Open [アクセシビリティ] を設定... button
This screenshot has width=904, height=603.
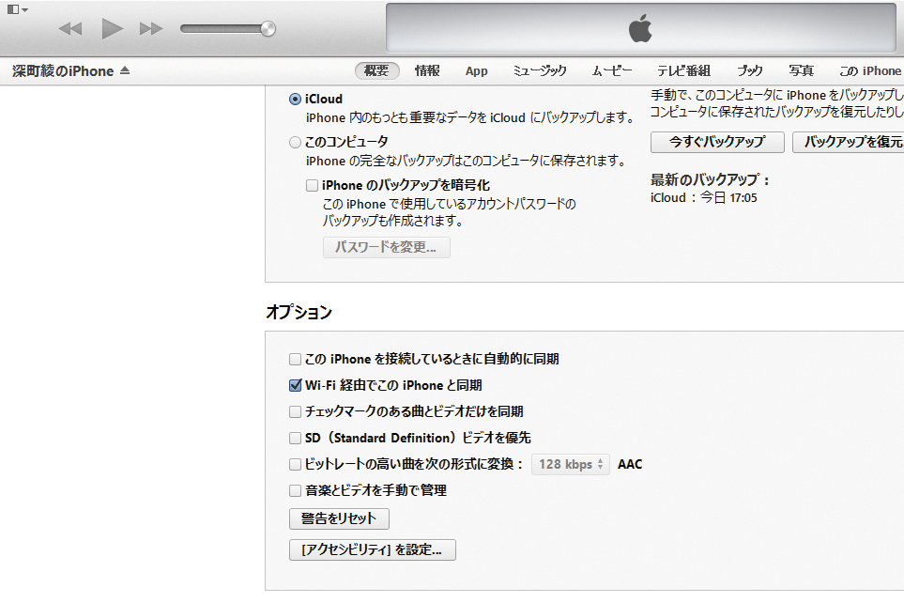(373, 549)
